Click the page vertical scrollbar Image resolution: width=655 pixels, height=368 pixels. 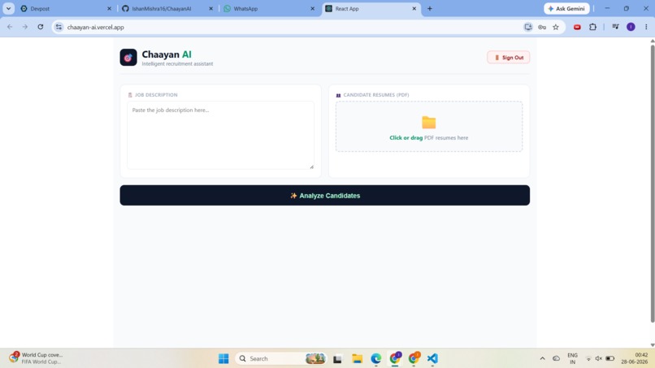pyautogui.click(x=653, y=184)
